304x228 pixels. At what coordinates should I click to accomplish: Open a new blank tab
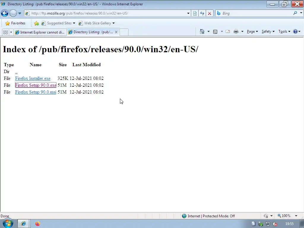point(124,32)
